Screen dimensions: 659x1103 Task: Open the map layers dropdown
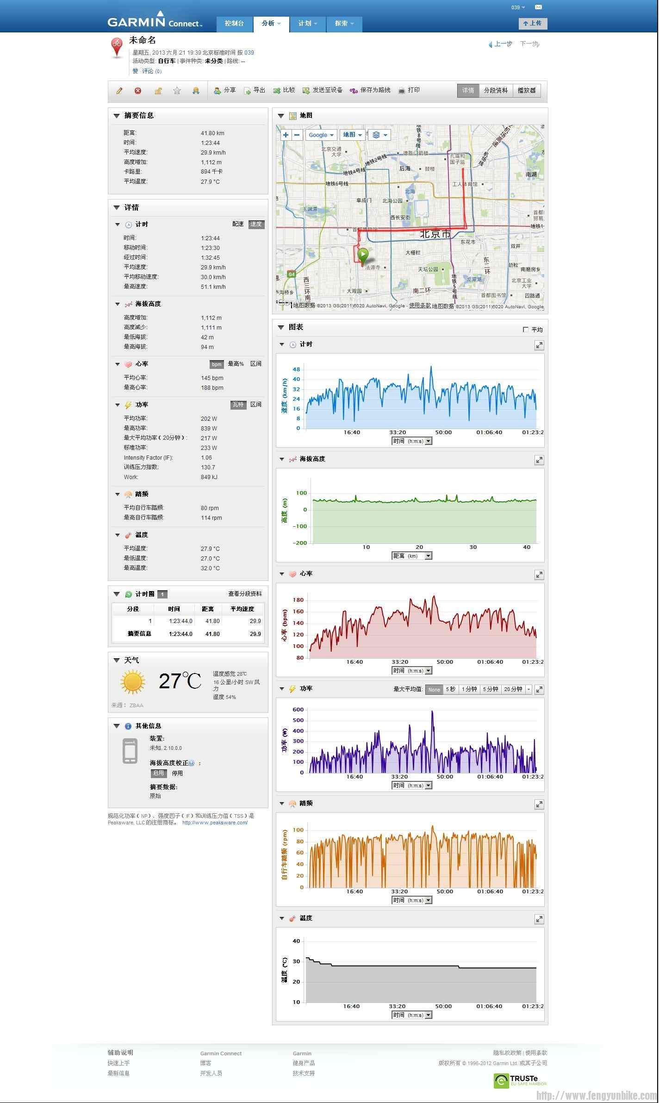tap(380, 135)
